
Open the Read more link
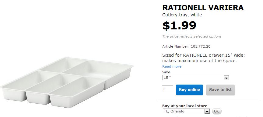pos(172,66)
